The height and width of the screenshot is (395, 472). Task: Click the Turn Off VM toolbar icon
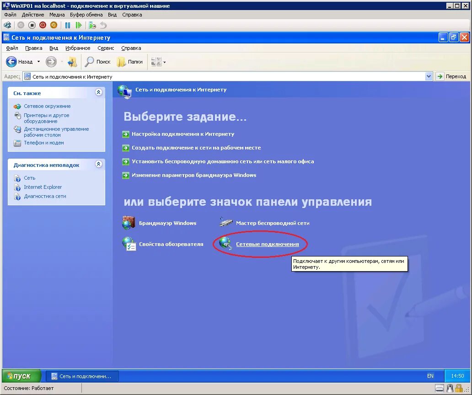(x=32, y=25)
